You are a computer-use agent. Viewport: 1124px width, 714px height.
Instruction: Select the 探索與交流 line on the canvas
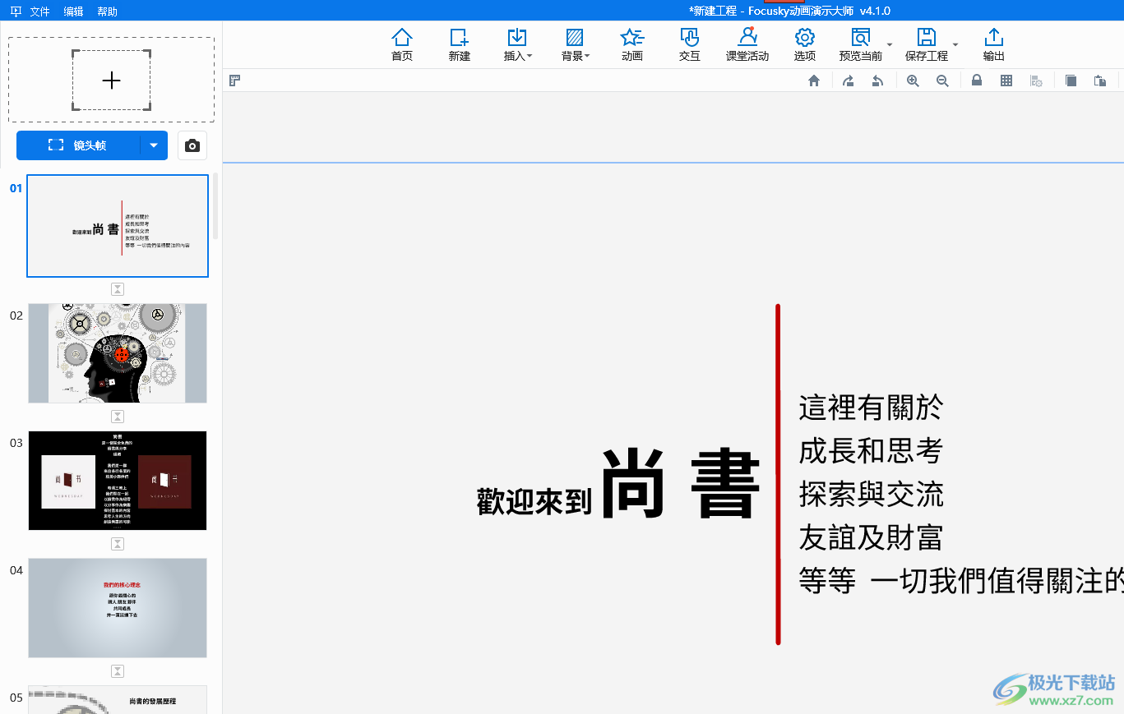click(x=871, y=495)
